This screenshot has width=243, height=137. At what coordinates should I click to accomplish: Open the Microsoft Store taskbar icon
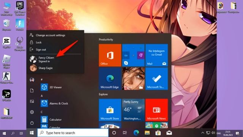pyautogui.click(x=158, y=133)
